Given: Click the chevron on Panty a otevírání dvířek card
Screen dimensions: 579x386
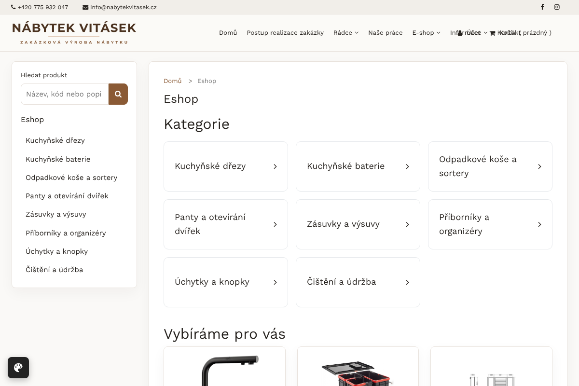Looking at the screenshot, I should [275, 224].
